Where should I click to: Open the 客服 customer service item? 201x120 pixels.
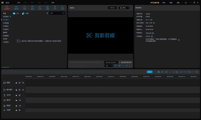tap(171, 3)
